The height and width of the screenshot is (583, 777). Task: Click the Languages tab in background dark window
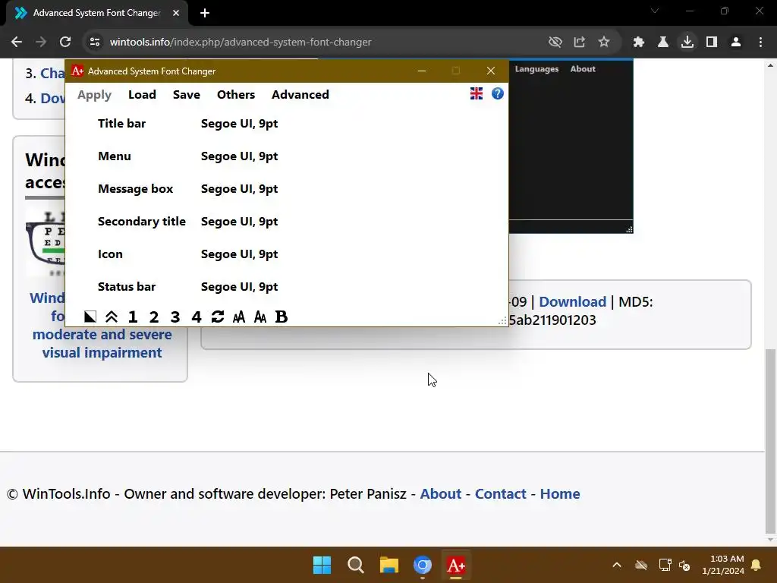pos(536,69)
